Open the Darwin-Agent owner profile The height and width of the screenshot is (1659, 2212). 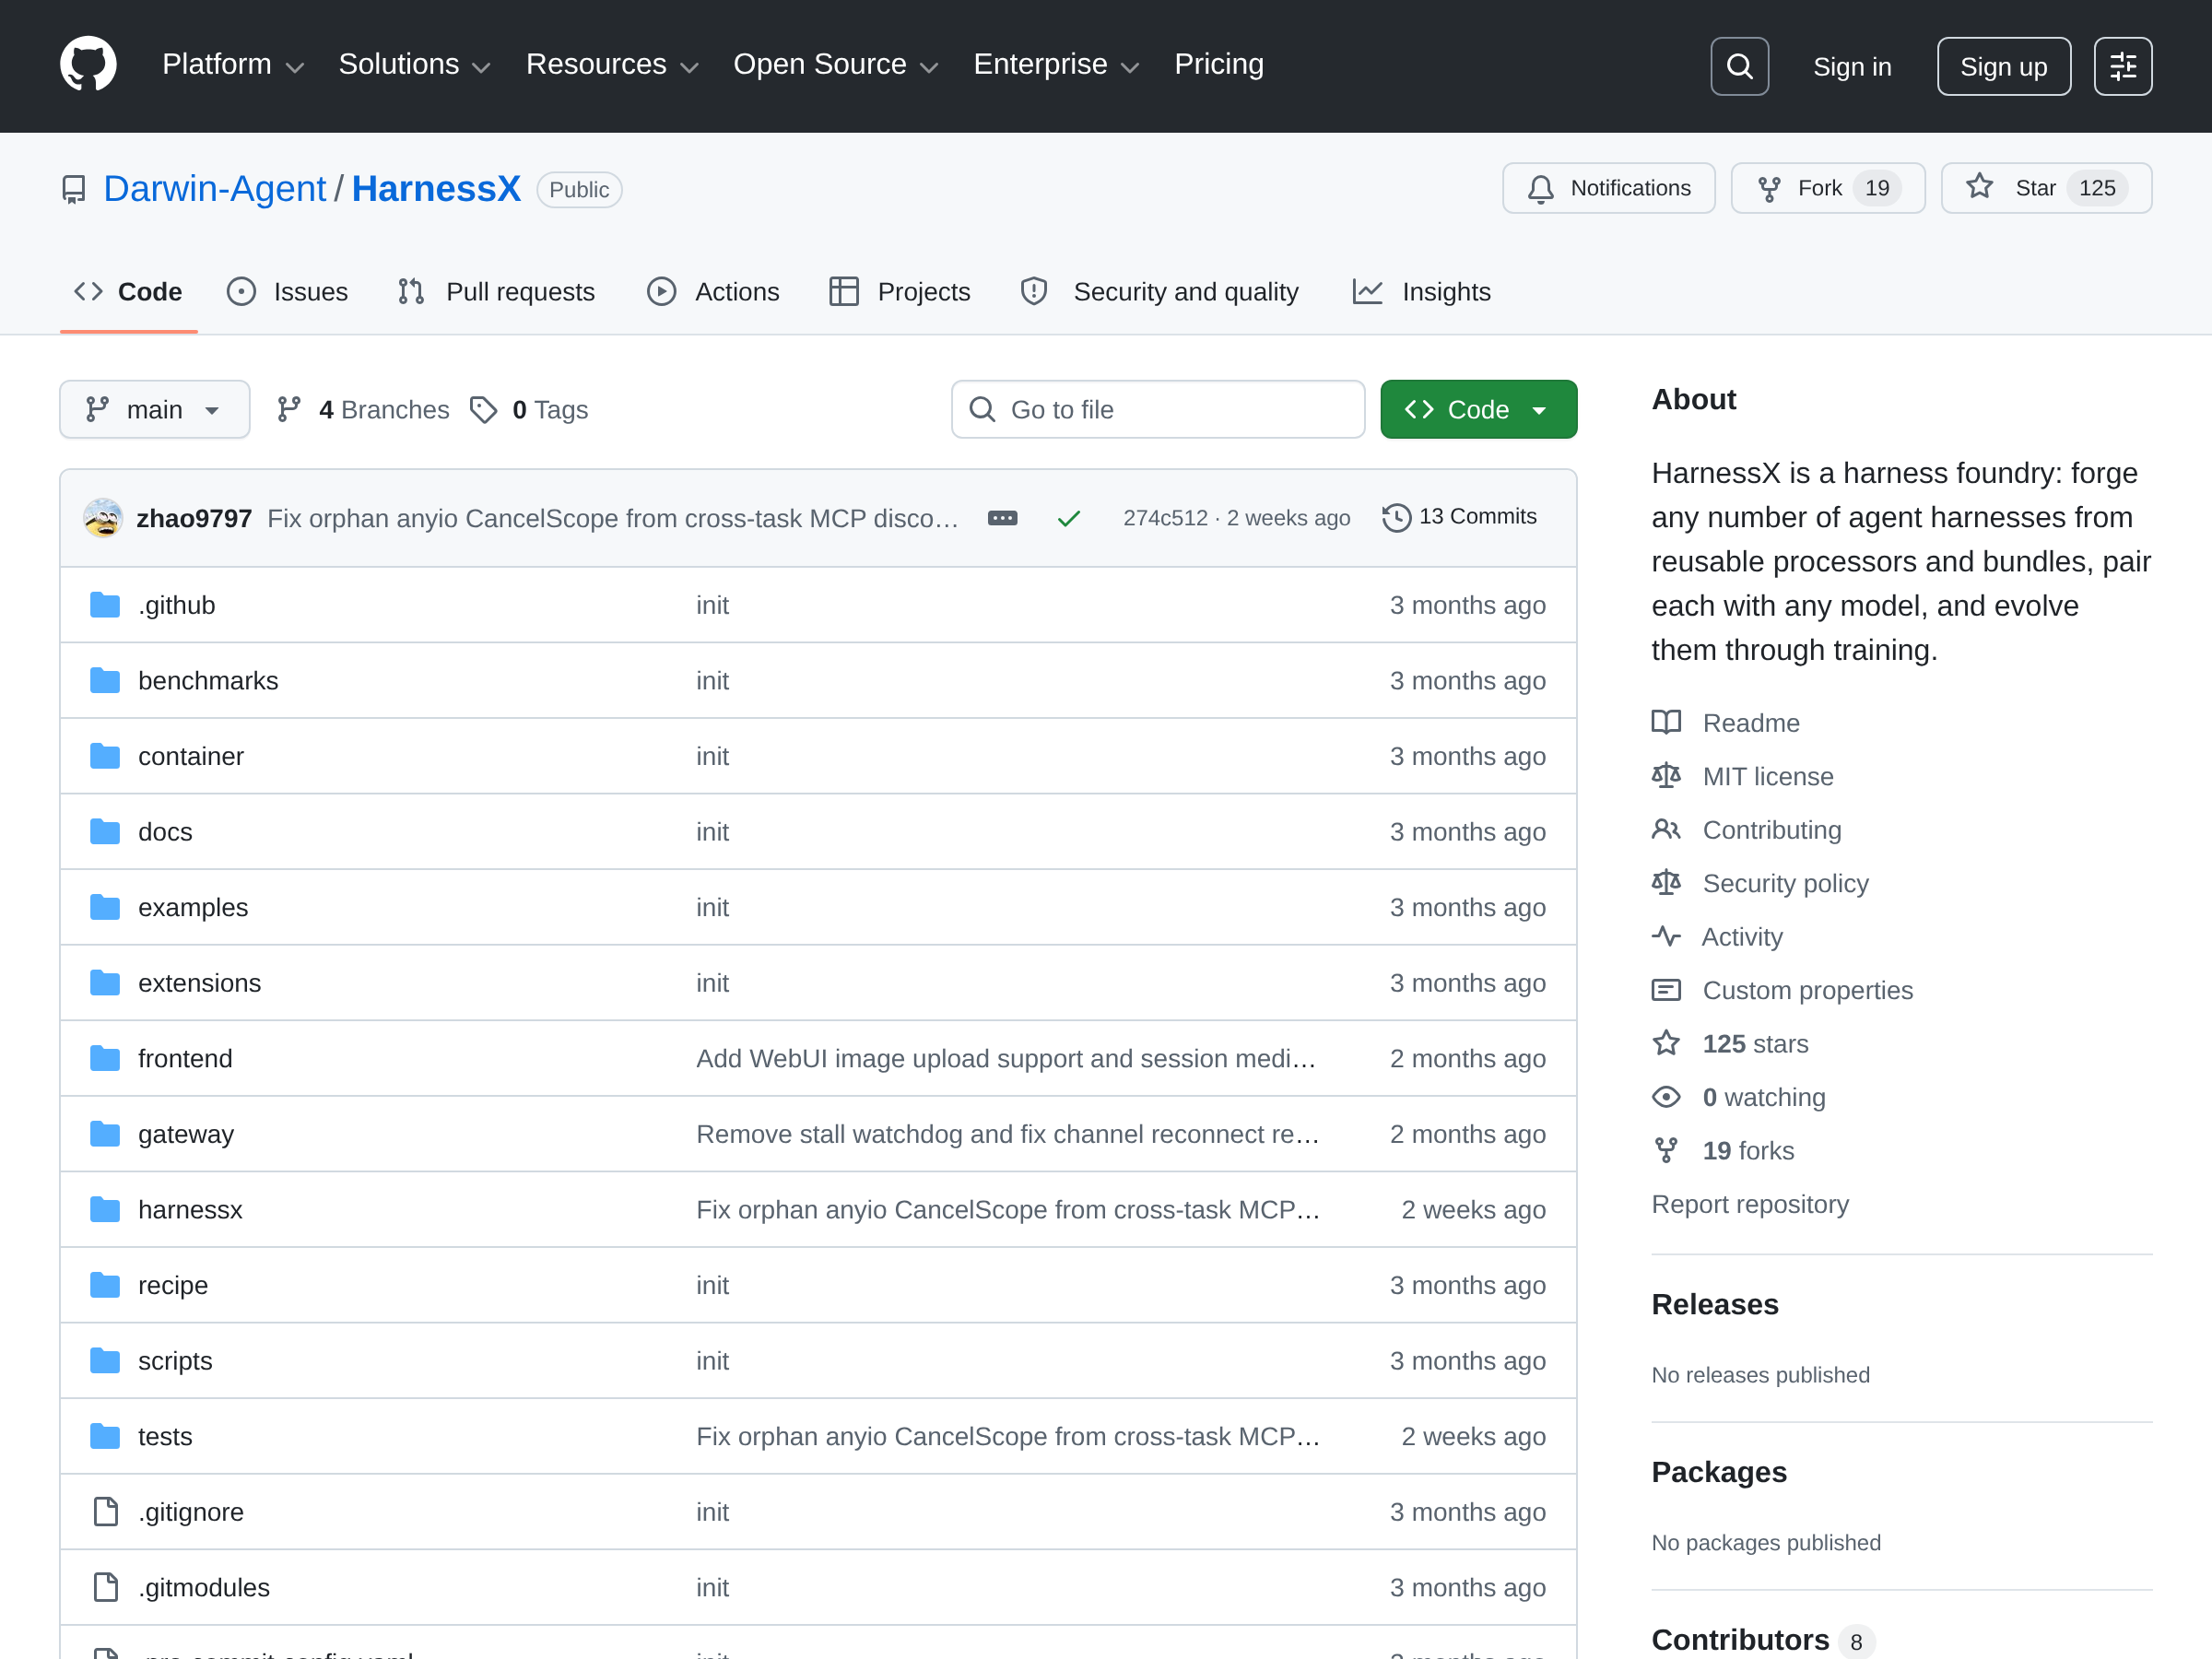click(x=214, y=188)
